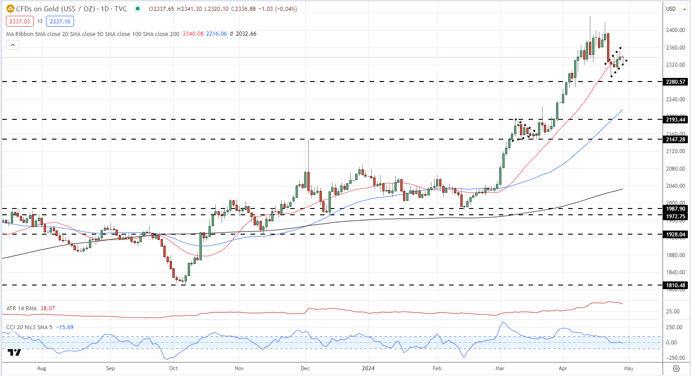Click the red sell price 2337.03

point(20,21)
